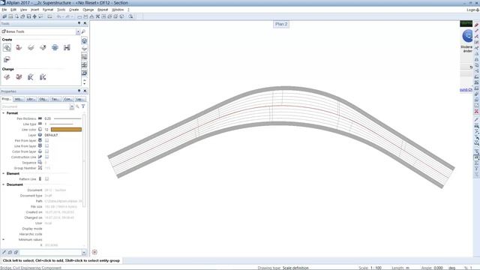Open the View menu
Image resolution: width=480 pixels, height=270 pixels.
click(x=23, y=10)
